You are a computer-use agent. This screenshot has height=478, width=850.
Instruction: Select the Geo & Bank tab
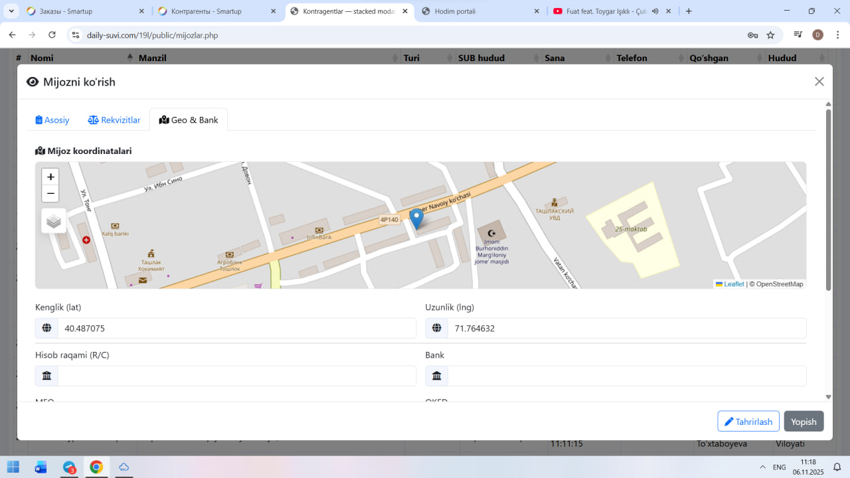tap(189, 120)
